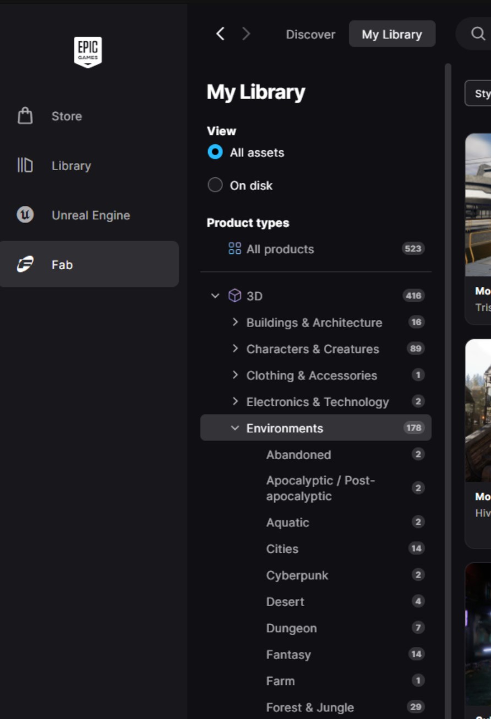Click the 523 count badge
This screenshot has width=491, height=719.
point(413,249)
